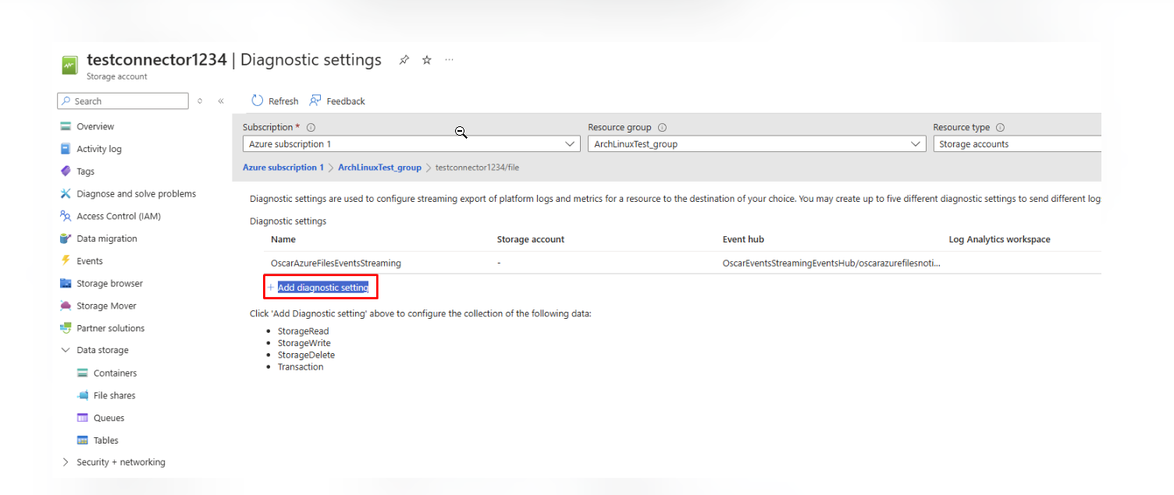Click the Resource type info icon
The height and width of the screenshot is (495, 1174).
(1000, 128)
